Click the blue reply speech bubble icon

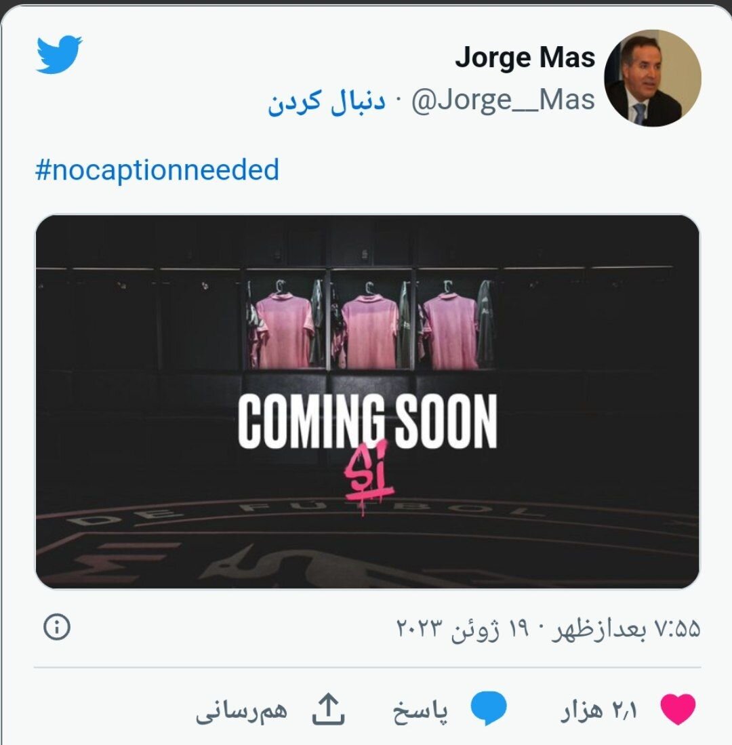coord(488,708)
